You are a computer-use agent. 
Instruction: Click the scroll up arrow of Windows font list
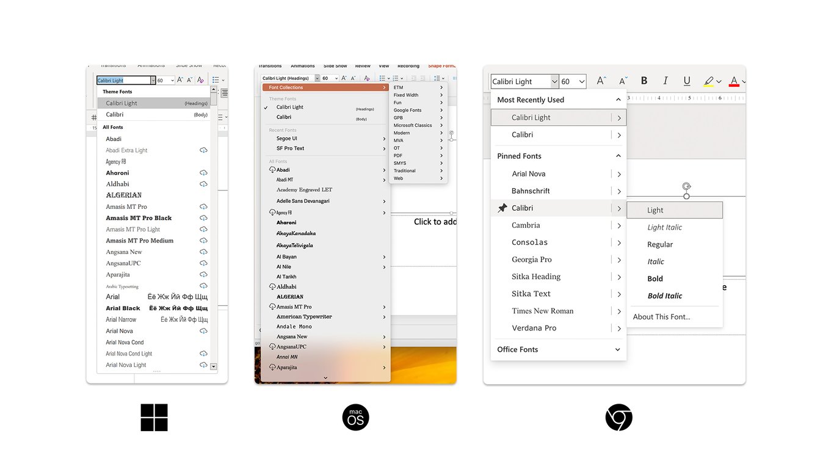point(214,90)
